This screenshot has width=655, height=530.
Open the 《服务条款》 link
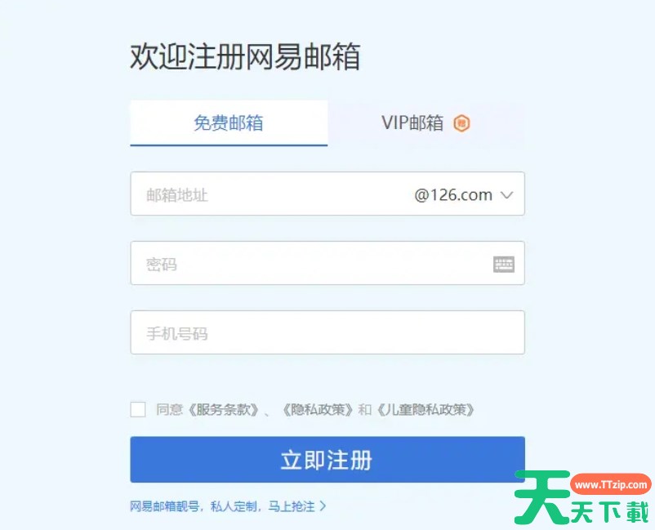(x=223, y=410)
